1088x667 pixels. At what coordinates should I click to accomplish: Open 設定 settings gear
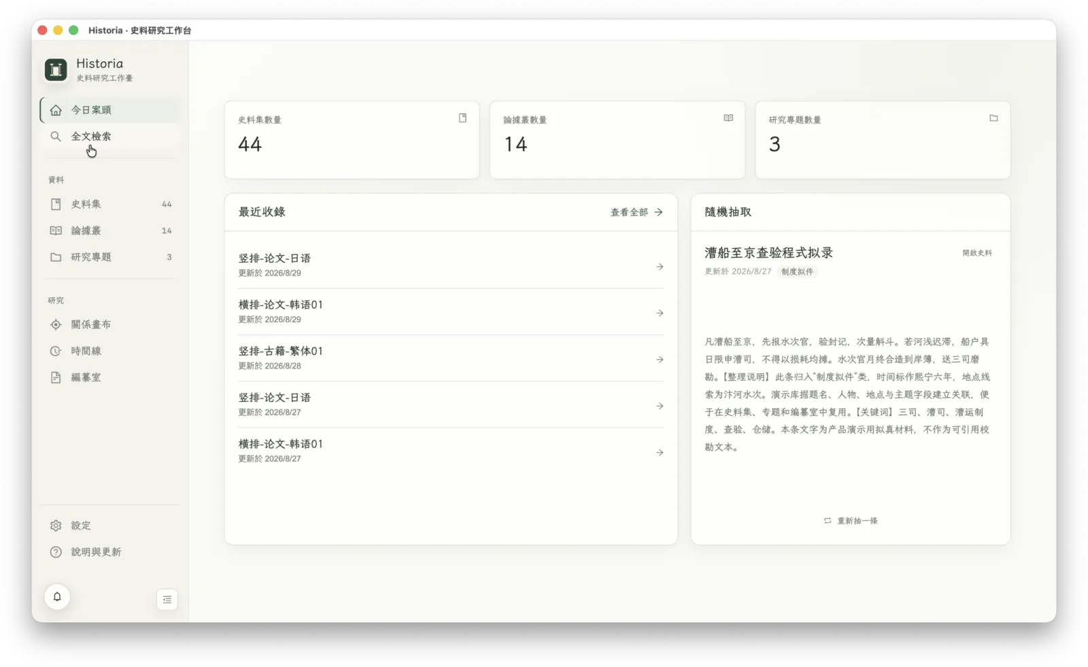tap(110, 526)
